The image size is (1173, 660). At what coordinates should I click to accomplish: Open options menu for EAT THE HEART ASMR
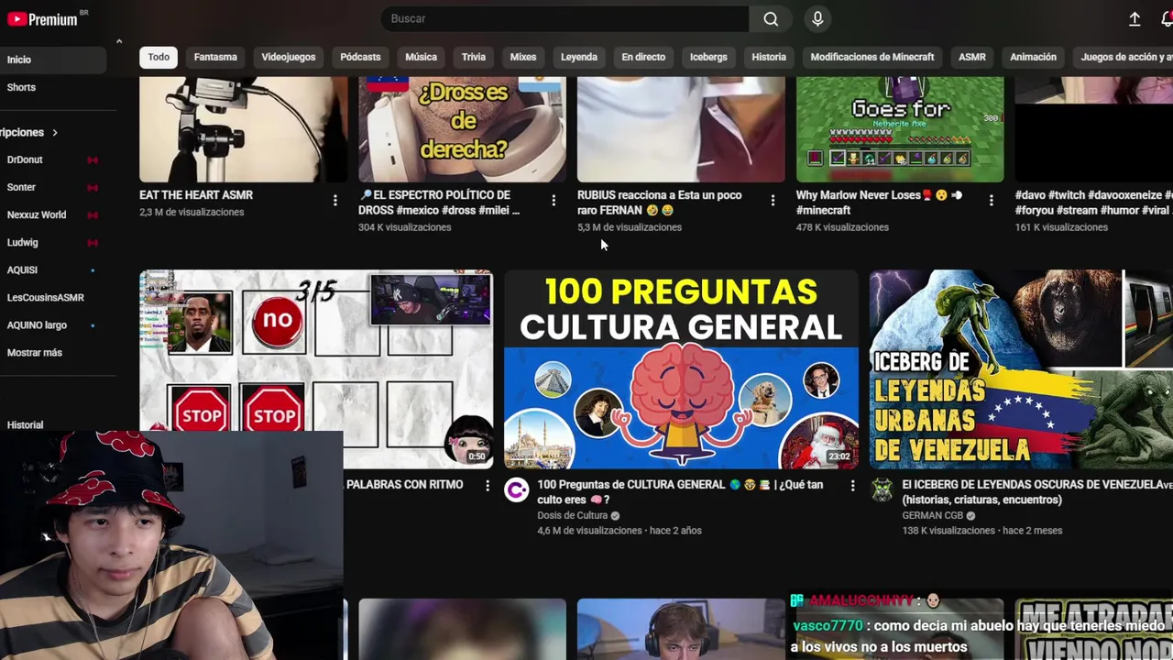click(x=335, y=200)
